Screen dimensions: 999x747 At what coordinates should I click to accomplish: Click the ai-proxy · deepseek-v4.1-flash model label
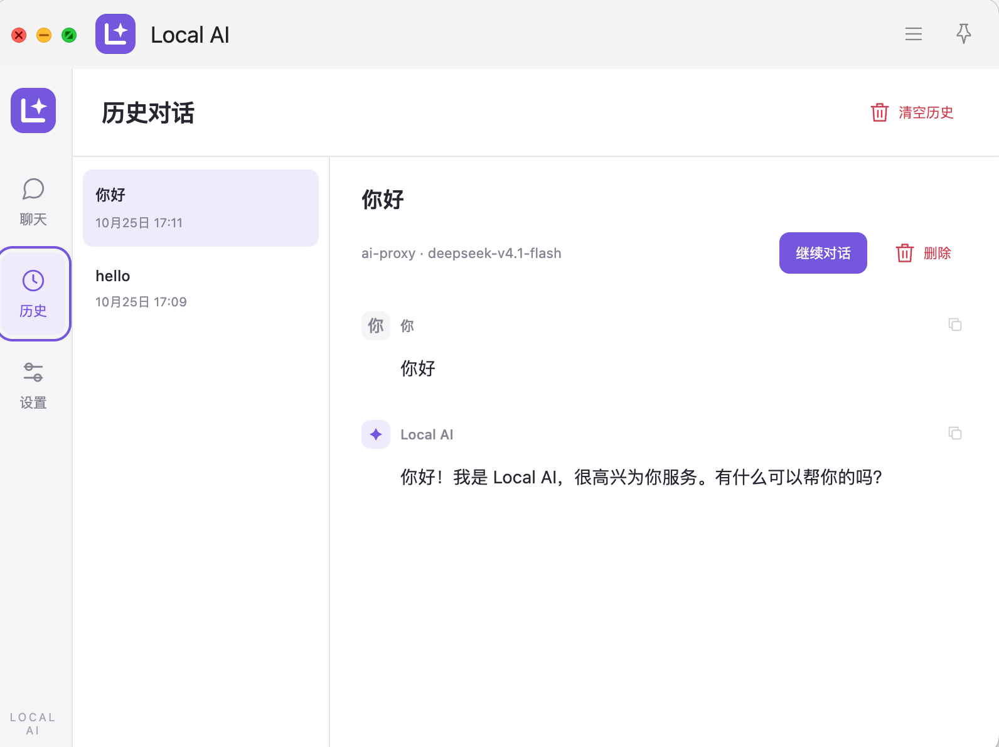461,253
